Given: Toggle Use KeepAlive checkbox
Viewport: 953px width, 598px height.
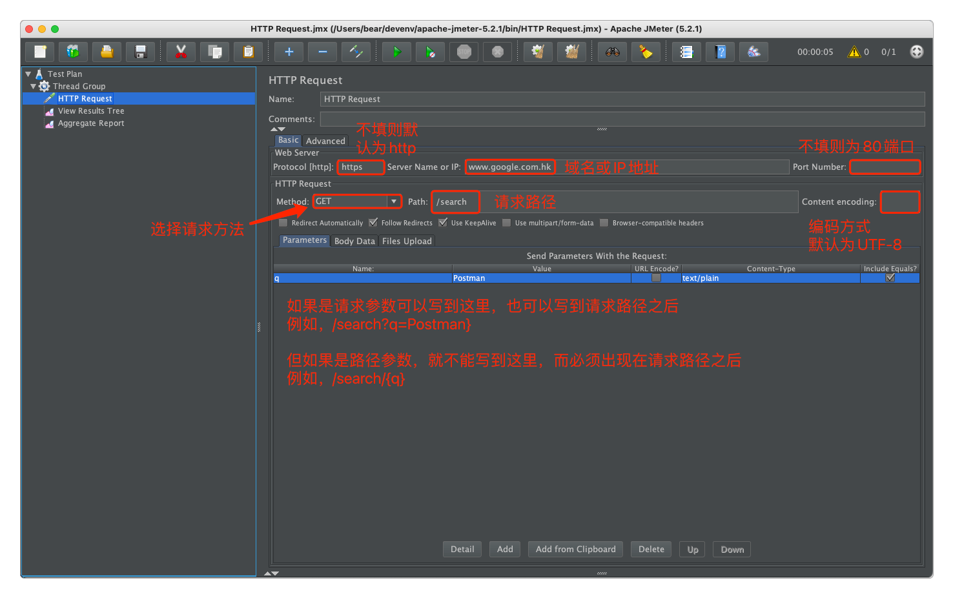Looking at the screenshot, I should [442, 223].
